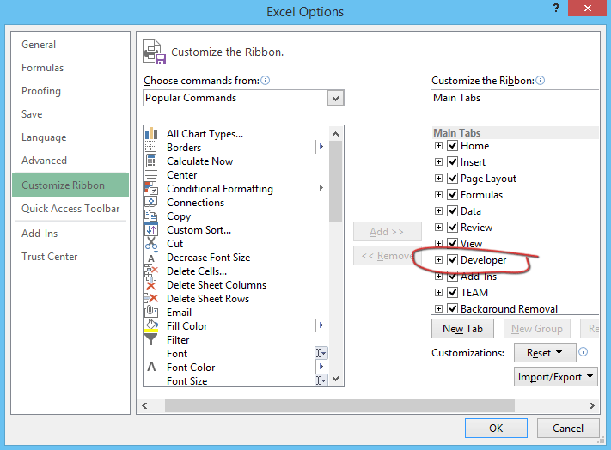Click the Delete Sheet Columns icon
The image size is (611, 450).
[151, 285]
